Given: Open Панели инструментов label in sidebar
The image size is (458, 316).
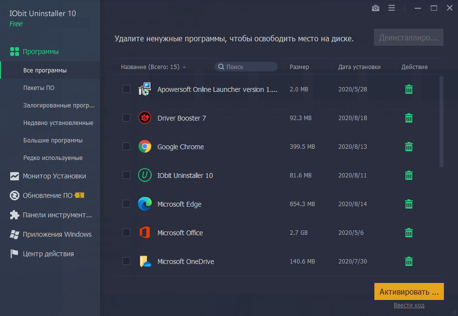Looking at the screenshot, I should point(57,215).
